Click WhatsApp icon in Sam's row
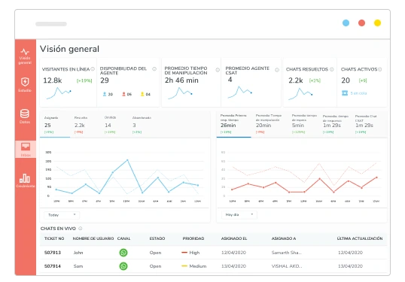Image resolution: width=405 pixels, height=282 pixels. [x=123, y=265]
